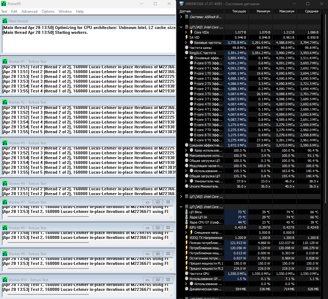Click the Worker #10 horizontal scrollbar

pos(48,294)
